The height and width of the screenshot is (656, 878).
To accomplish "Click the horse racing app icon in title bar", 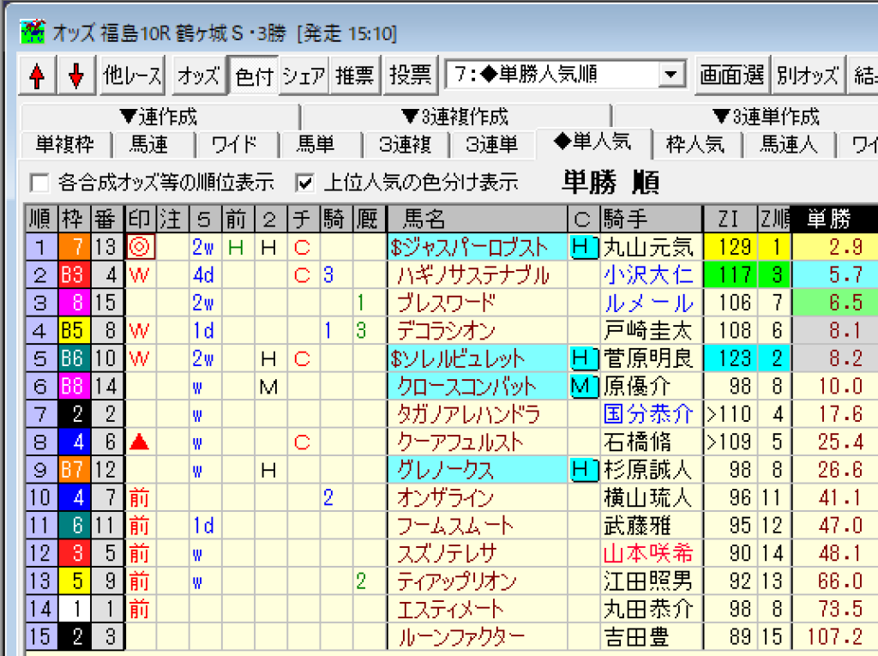I will [33, 33].
